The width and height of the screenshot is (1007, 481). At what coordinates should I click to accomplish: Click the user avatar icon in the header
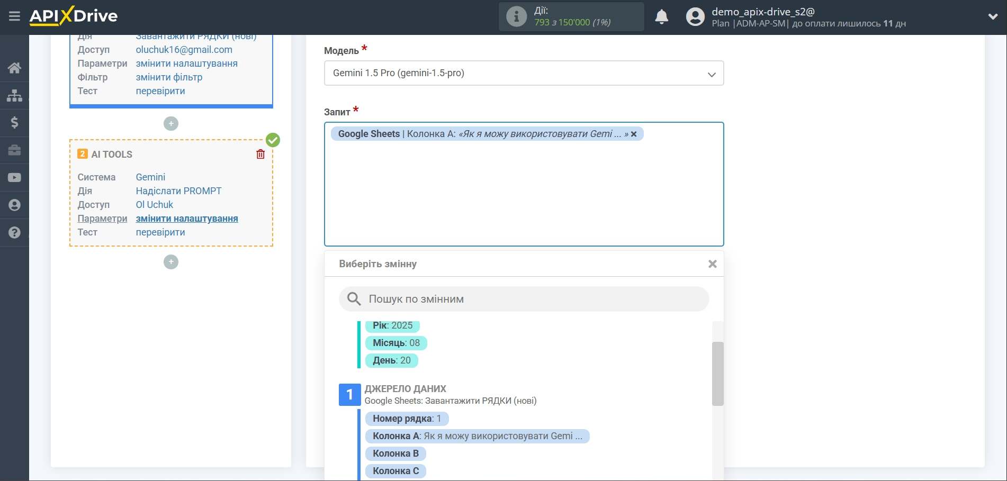695,17
